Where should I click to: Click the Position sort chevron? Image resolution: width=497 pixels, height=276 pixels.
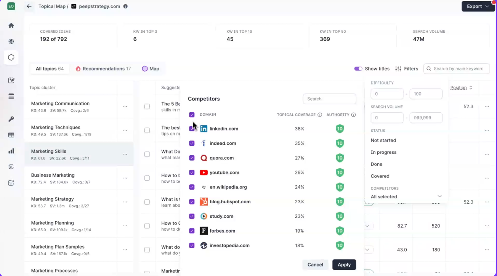tap(470, 87)
